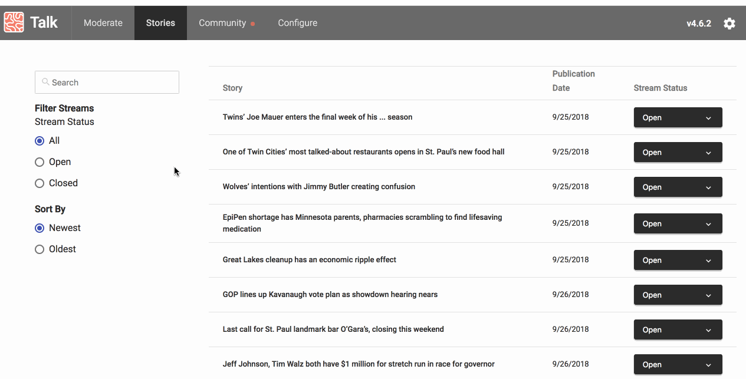Select the Stories tab
This screenshot has height=379, width=746.
tap(160, 22)
